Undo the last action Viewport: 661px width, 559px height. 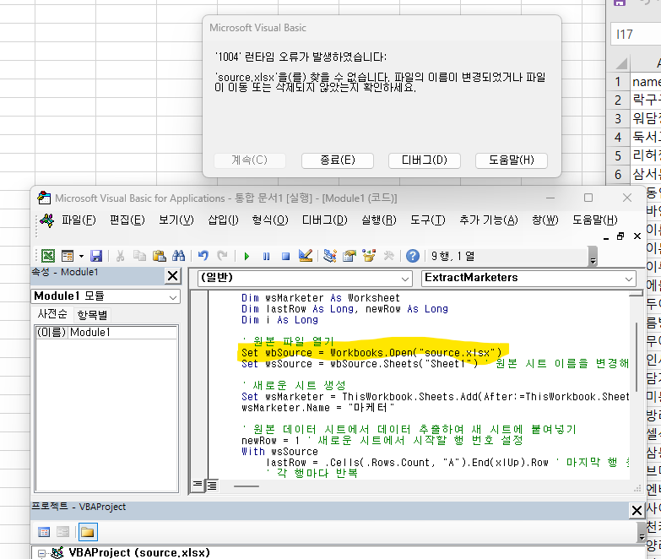(203, 256)
